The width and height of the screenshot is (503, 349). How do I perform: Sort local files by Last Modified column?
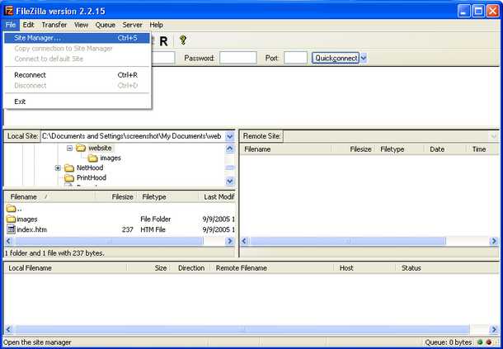click(x=218, y=197)
